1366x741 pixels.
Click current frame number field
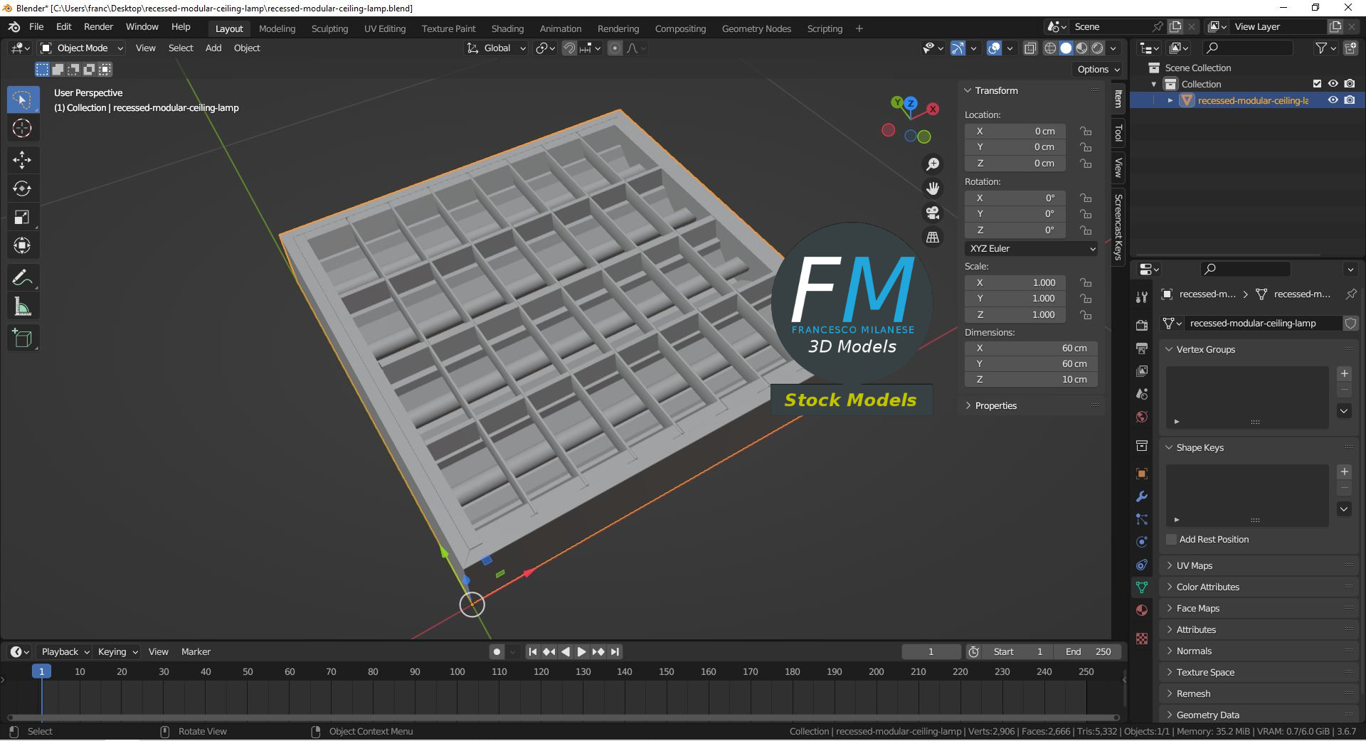931,652
